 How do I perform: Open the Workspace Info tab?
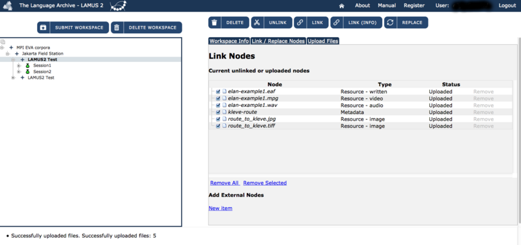pyautogui.click(x=229, y=41)
